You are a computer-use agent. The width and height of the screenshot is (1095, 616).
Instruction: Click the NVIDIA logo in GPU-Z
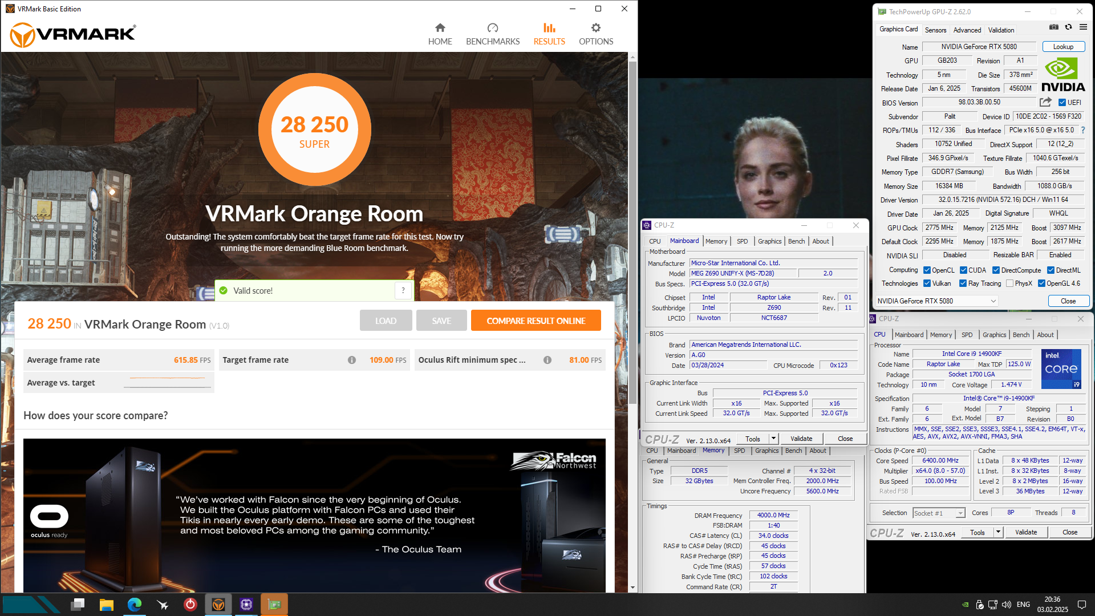(1062, 75)
